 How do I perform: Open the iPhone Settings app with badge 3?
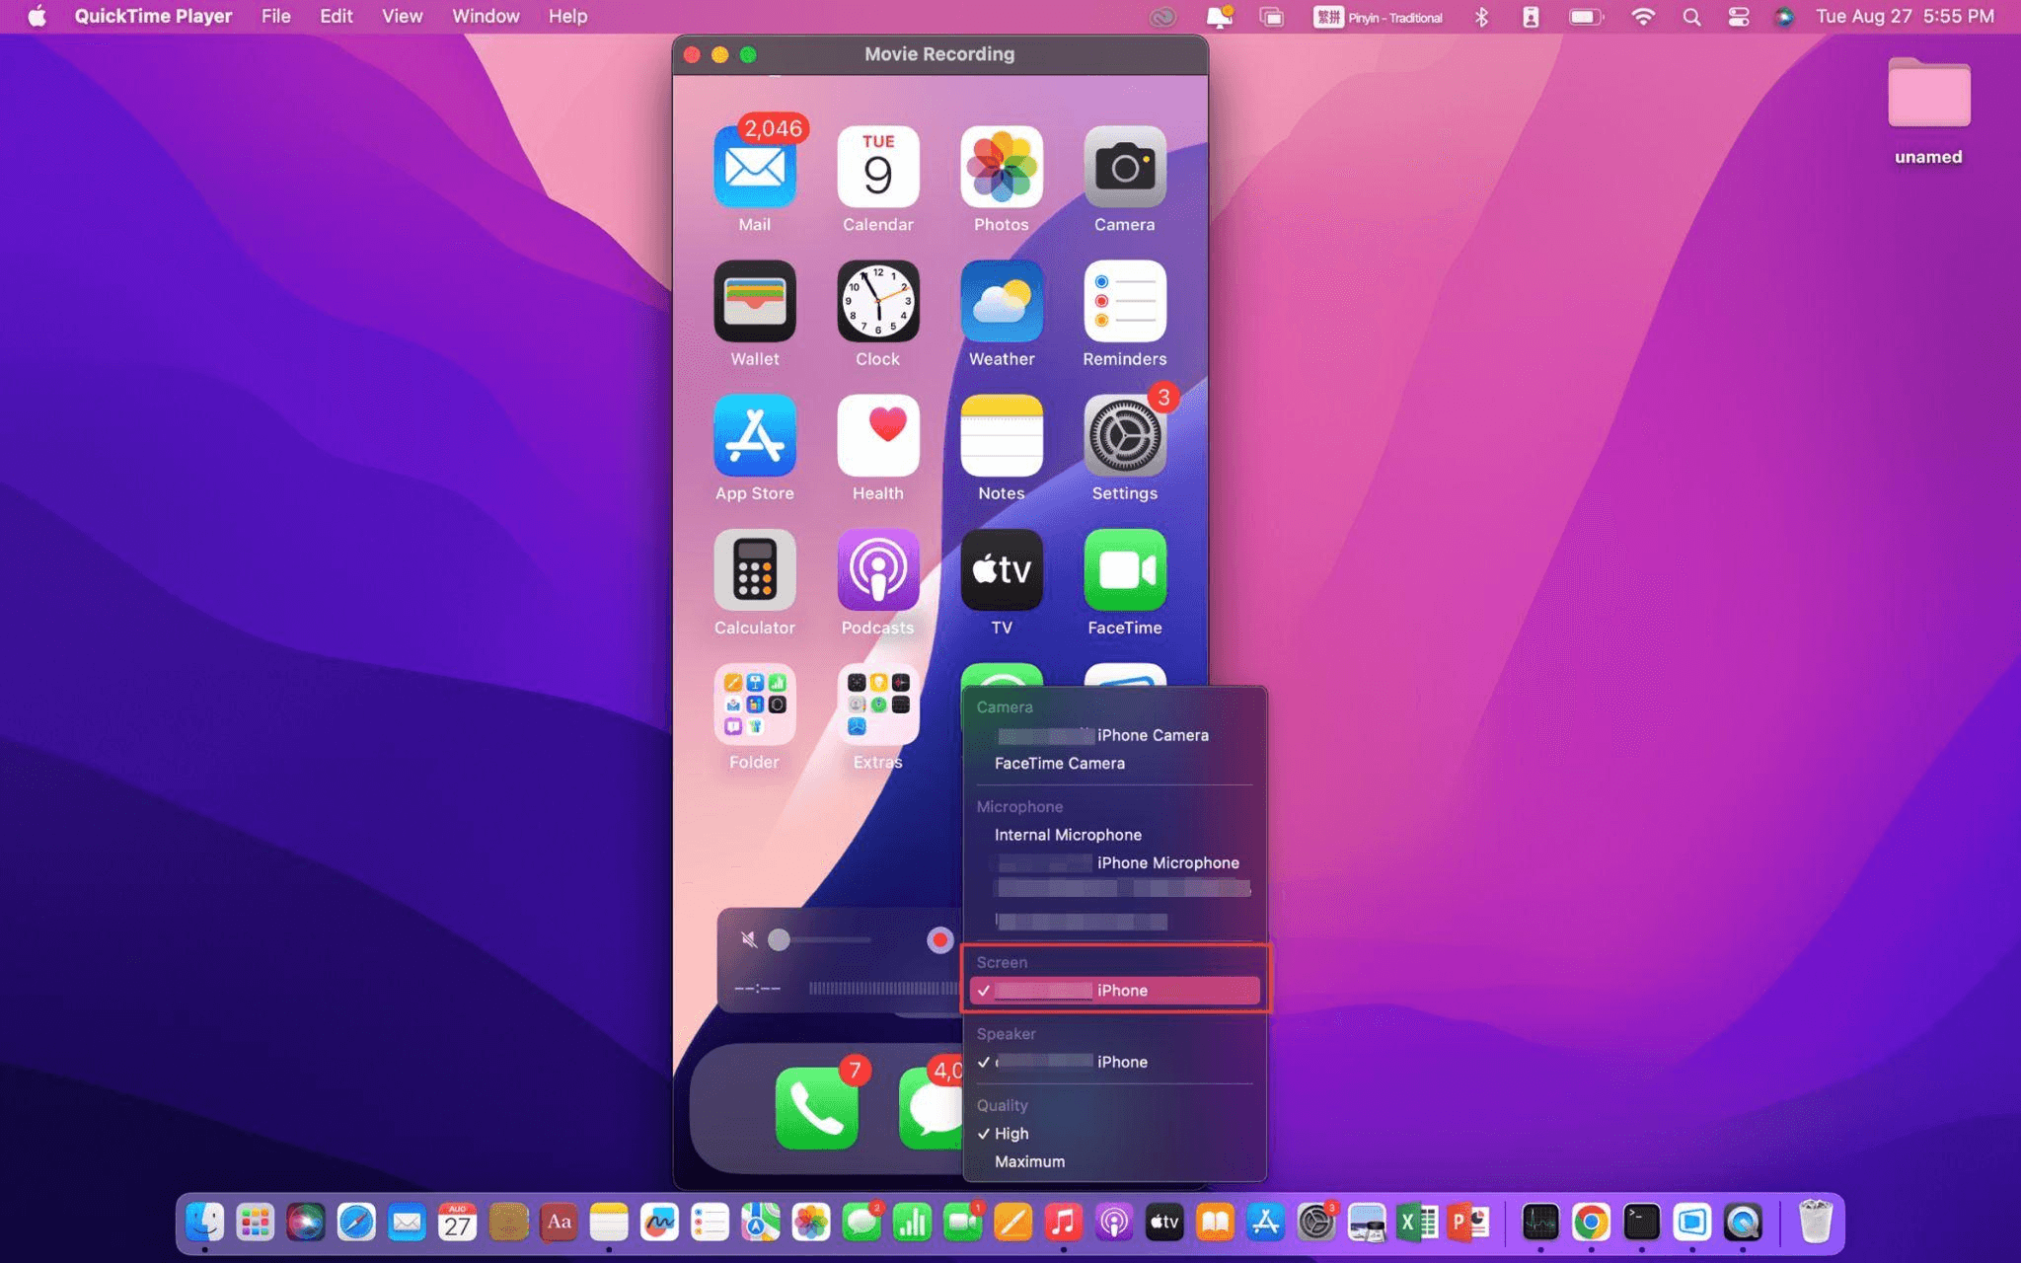(x=1124, y=435)
